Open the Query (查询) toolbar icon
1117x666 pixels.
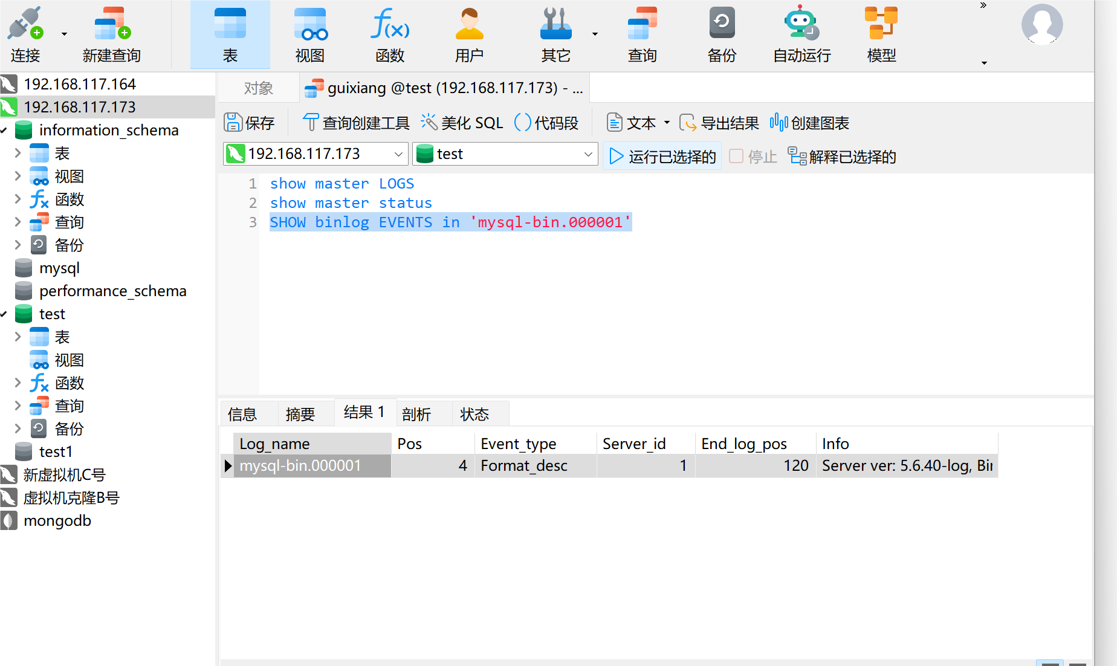coord(642,34)
